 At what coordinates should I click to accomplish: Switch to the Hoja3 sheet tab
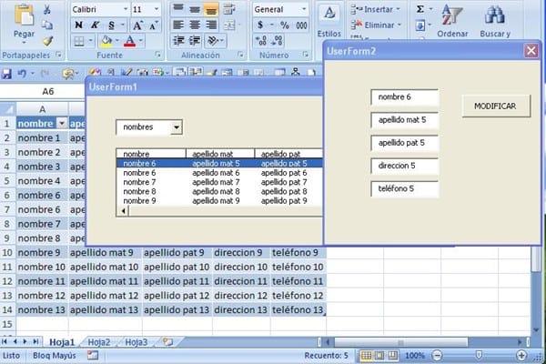click(136, 342)
